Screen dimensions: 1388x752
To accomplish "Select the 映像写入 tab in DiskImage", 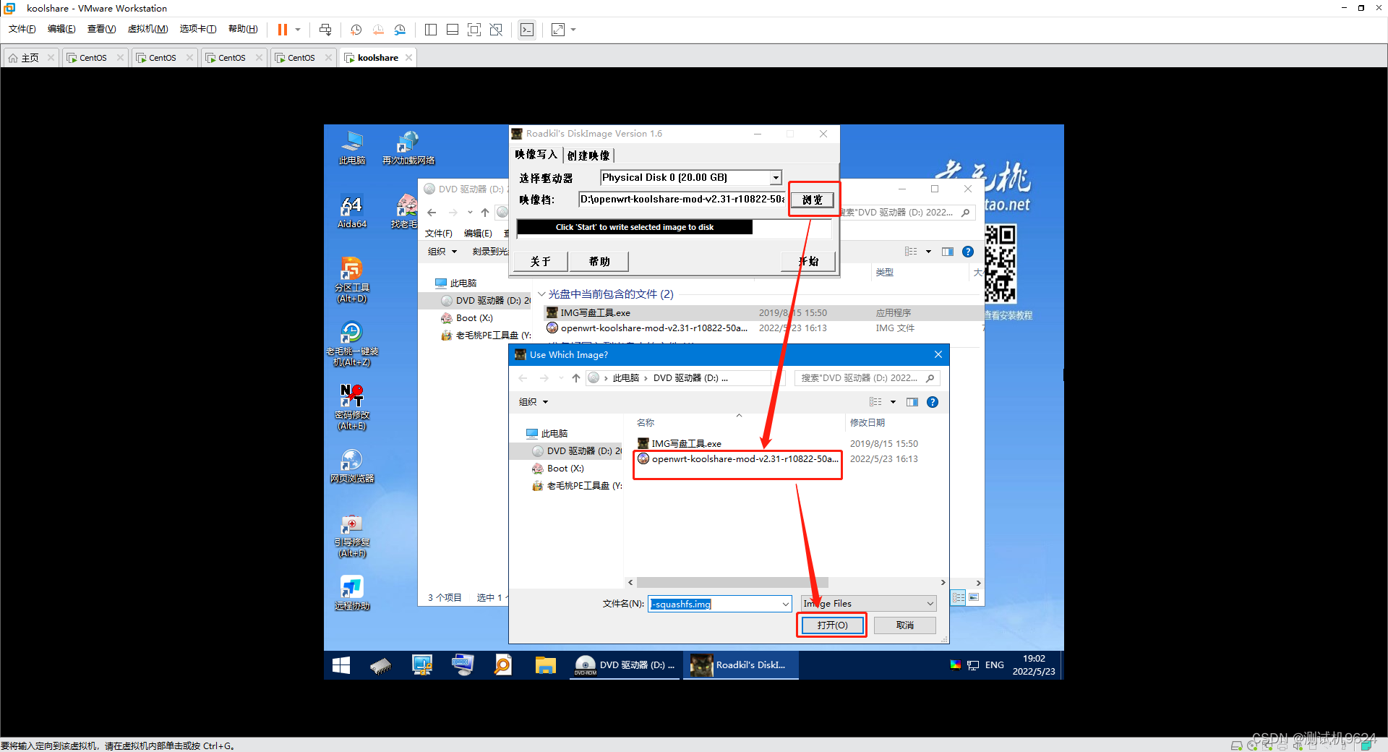I will (x=536, y=155).
